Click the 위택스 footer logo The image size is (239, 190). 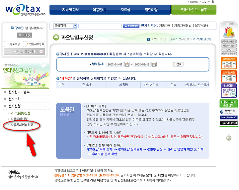(x=23, y=174)
